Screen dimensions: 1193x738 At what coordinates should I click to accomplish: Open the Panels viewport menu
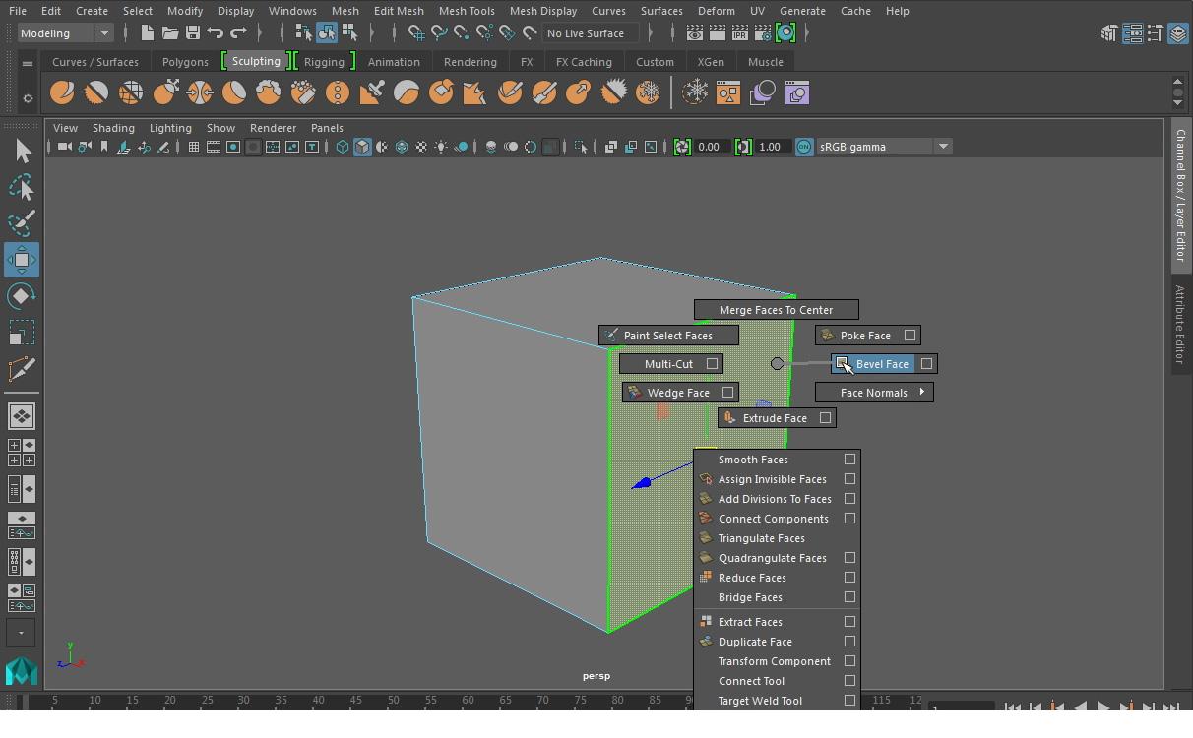(x=327, y=128)
